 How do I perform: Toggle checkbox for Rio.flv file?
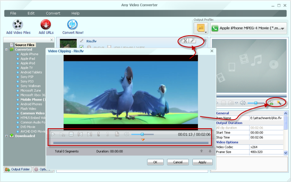click(81, 47)
